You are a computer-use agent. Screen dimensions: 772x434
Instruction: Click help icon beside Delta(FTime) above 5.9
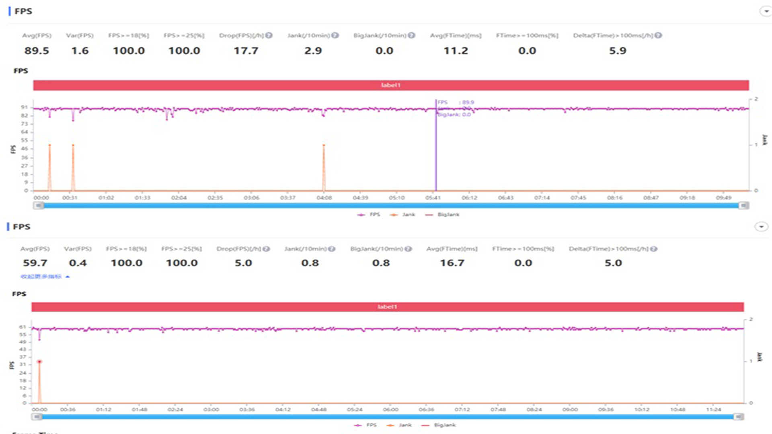[658, 35]
